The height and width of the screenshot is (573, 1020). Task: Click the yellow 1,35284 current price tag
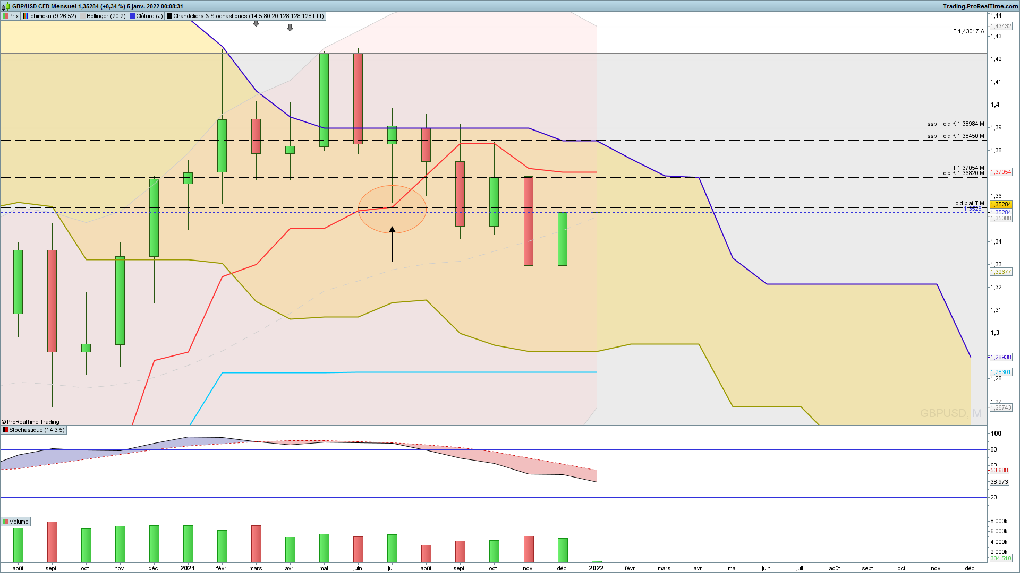pyautogui.click(x=1002, y=204)
